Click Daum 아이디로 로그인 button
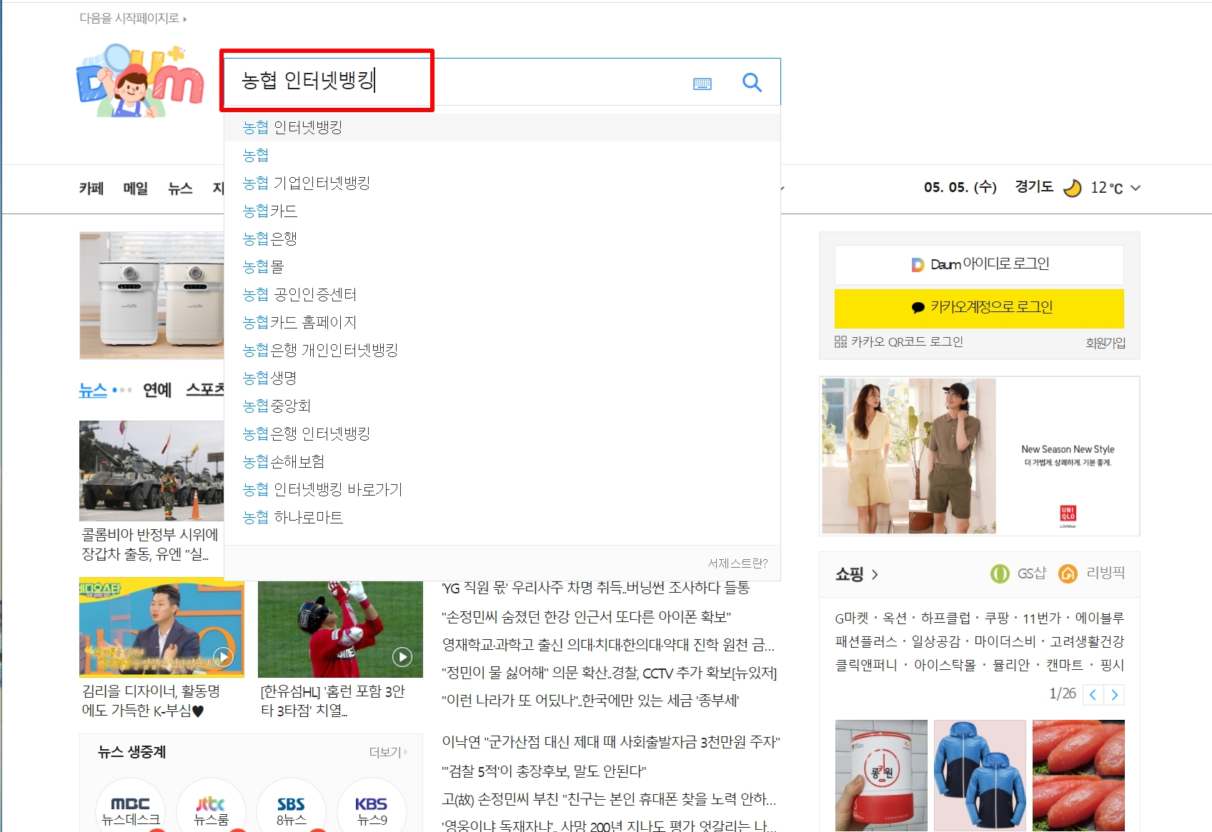Viewport: 1212px width, 832px height. click(979, 264)
